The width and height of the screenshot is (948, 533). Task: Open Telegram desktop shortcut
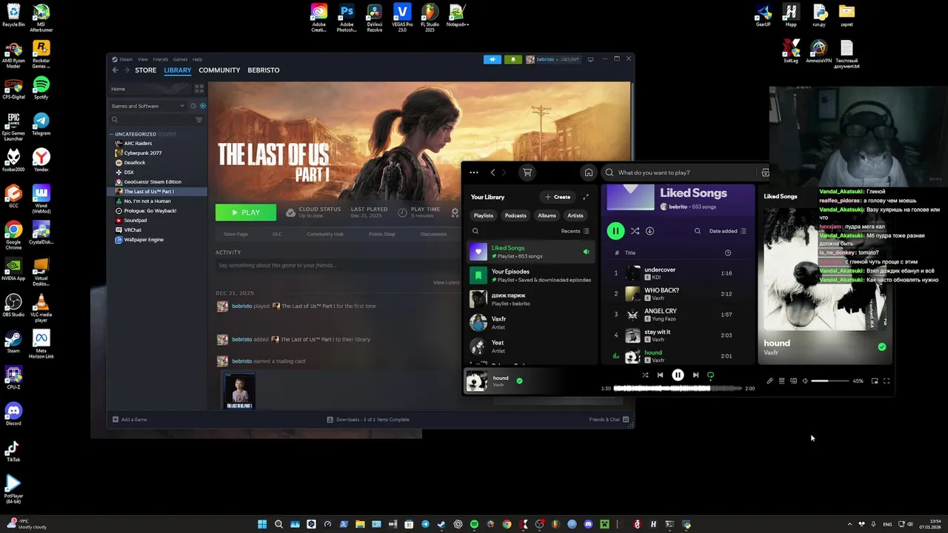(x=41, y=124)
